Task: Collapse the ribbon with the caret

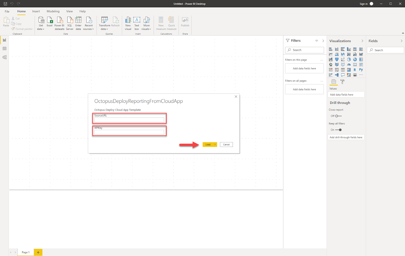Action: pos(403,33)
